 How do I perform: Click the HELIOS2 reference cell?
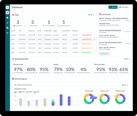[75, 39]
